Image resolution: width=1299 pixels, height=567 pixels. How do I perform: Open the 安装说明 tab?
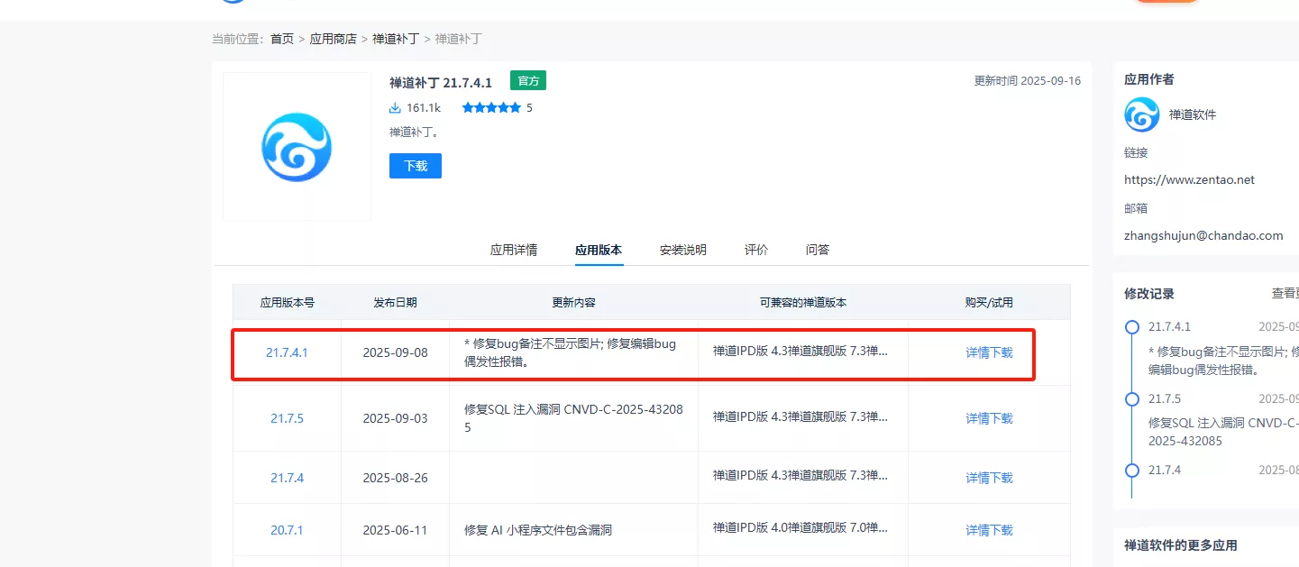[683, 250]
